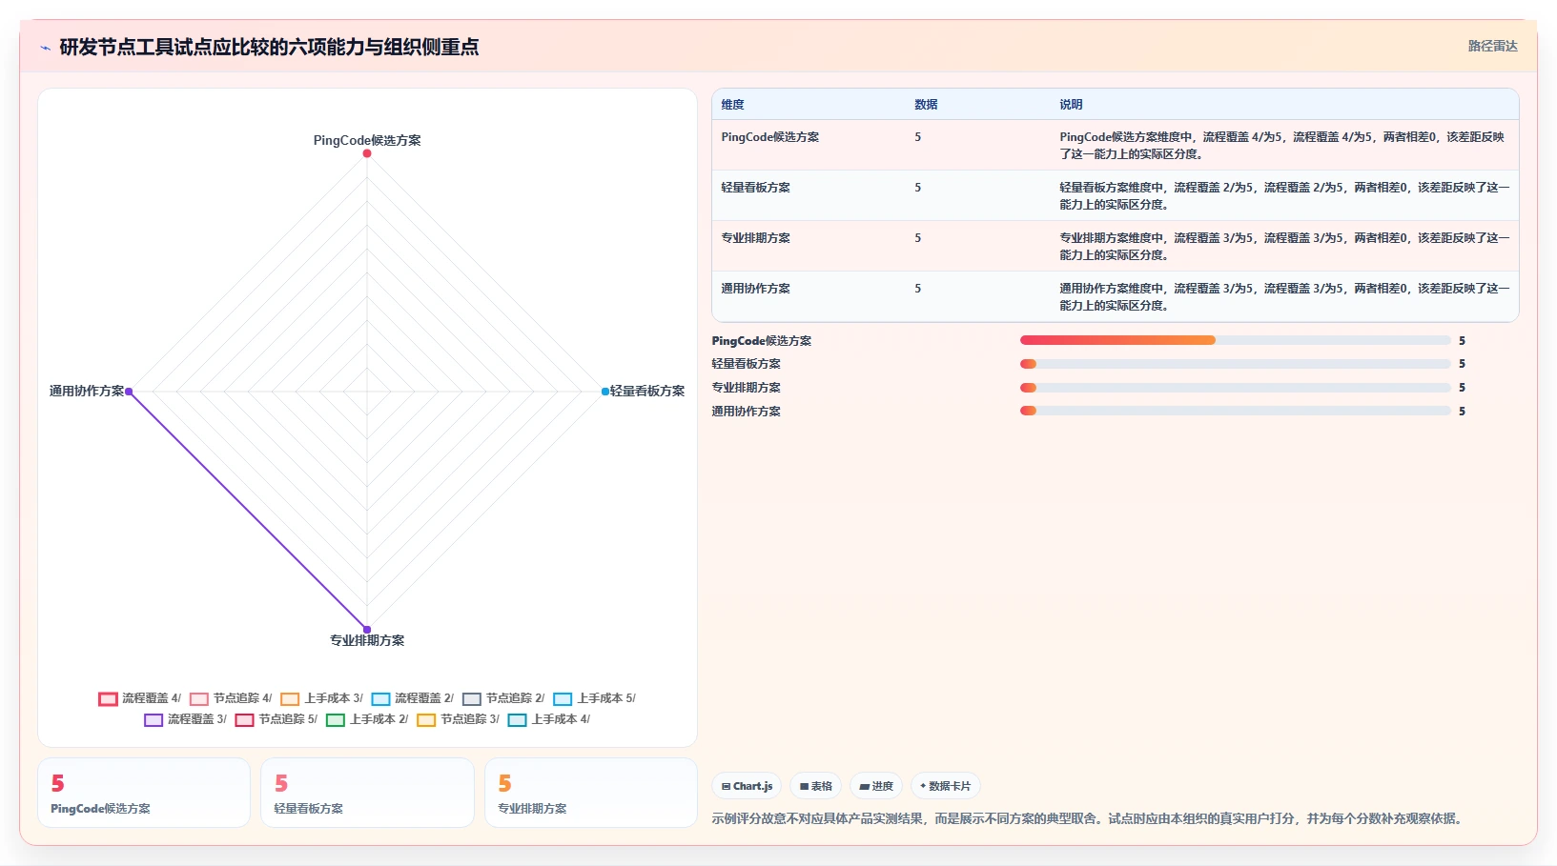Click the purple 专业排期方案 radar point

tap(367, 630)
